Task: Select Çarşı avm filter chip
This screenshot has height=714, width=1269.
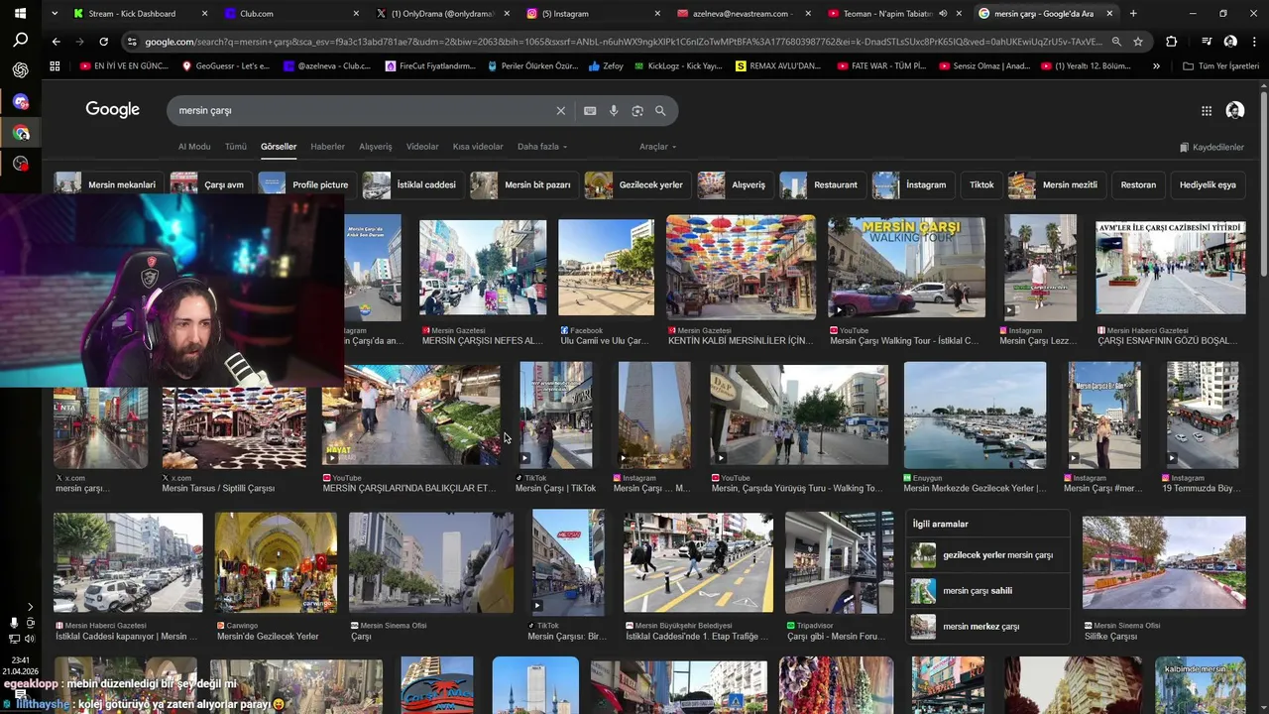Action: click(210, 184)
